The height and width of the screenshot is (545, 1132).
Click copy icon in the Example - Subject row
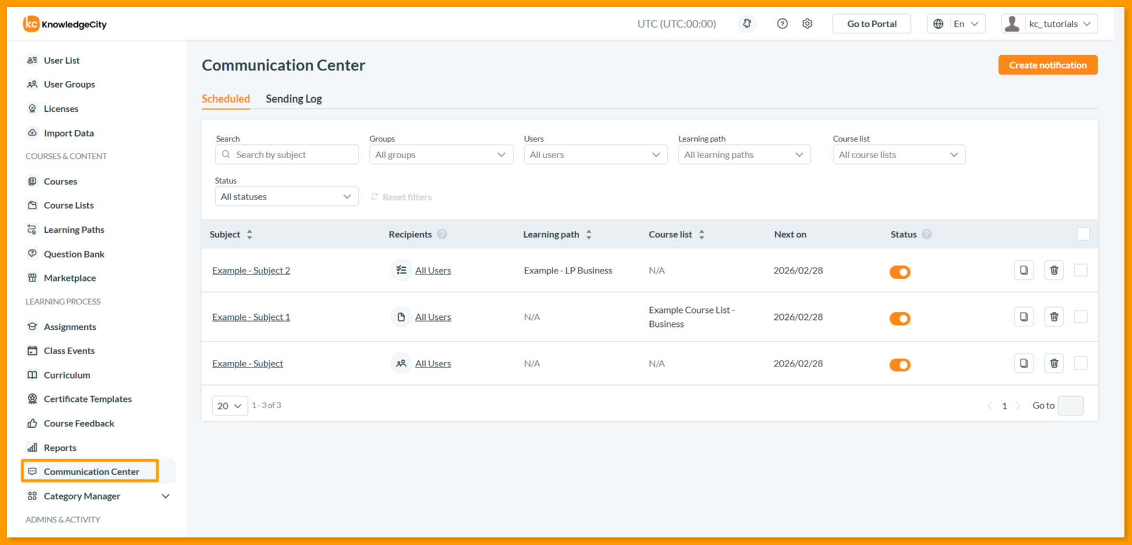click(x=1024, y=364)
